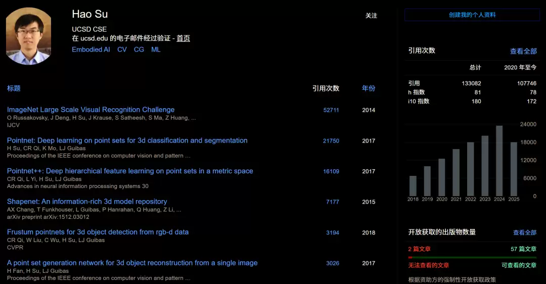Sort publications by 年份 column header

coord(369,88)
